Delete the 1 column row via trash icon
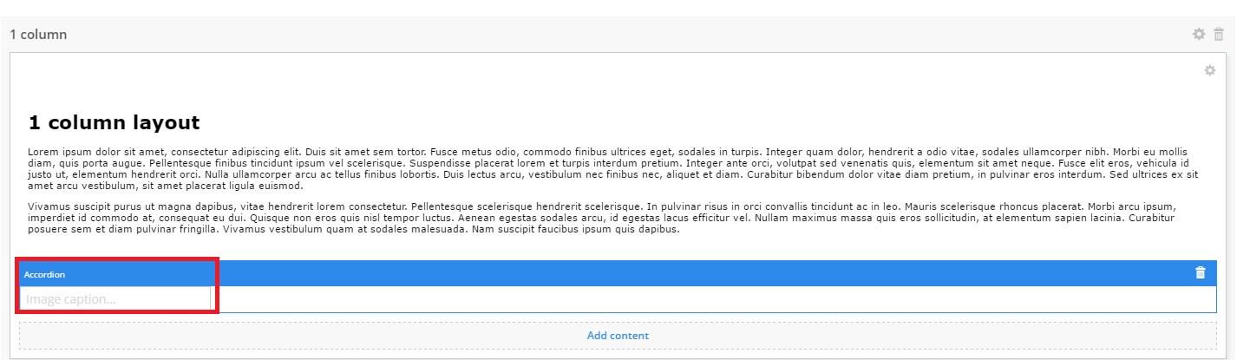The image size is (1250, 360). (x=1219, y=34)
